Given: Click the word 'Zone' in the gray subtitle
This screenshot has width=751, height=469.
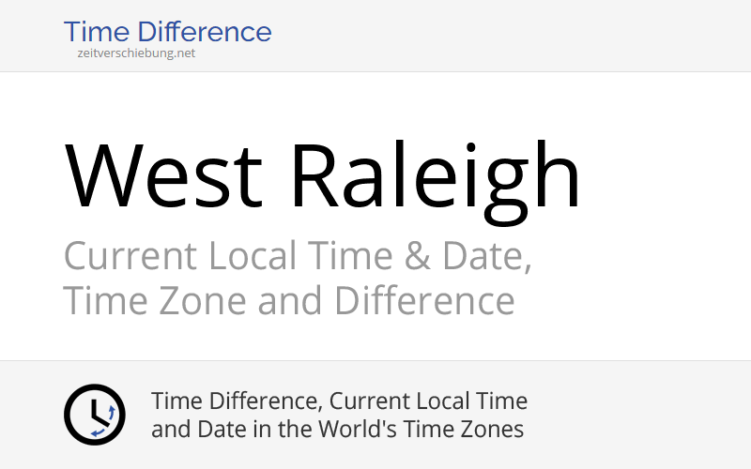Looking at the screenshot, I should click(x=202, y=300).
